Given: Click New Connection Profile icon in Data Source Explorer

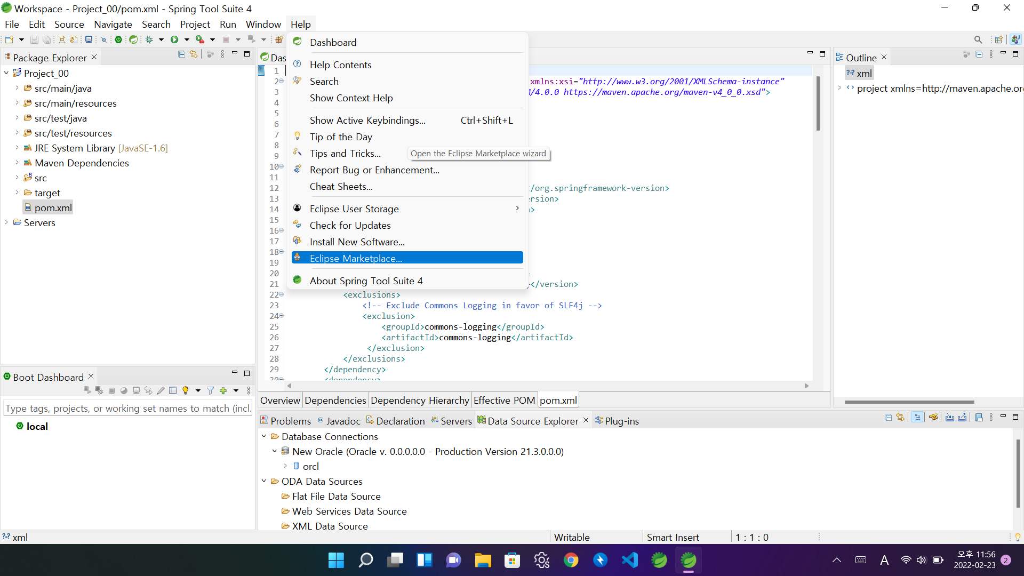Looking at the screenshot, I should tap(933, 418).
